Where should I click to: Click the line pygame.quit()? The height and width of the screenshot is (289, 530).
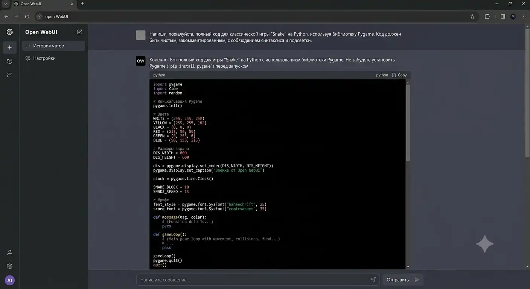point(168,260)
